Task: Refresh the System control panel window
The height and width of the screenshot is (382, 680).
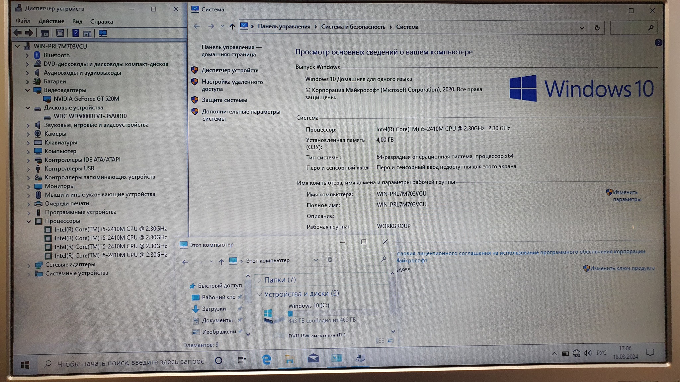Action: [x=597, y=28]
